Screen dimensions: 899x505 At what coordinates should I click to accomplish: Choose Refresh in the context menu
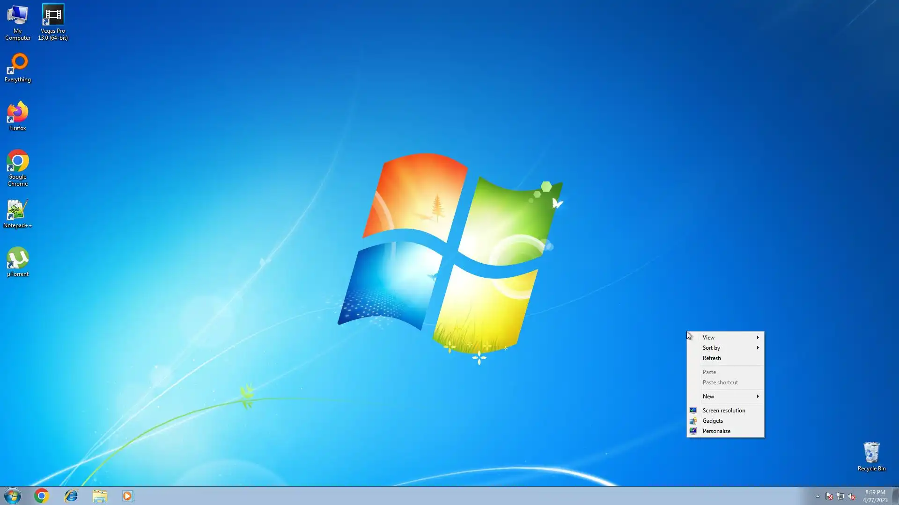point(712,358)
